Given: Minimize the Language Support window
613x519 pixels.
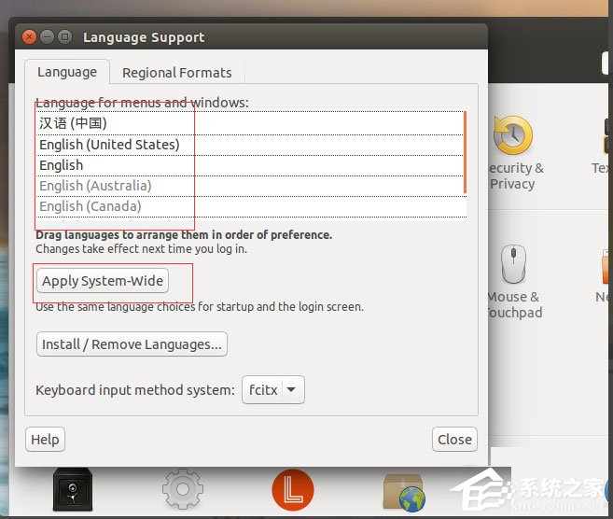Looking at the screenshot, I should pos(48,37).
